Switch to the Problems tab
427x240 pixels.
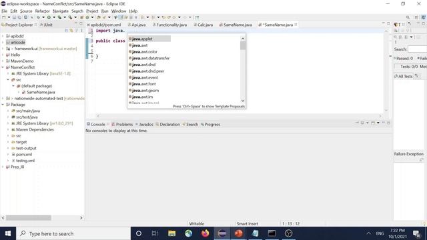[x=122, y=125]
